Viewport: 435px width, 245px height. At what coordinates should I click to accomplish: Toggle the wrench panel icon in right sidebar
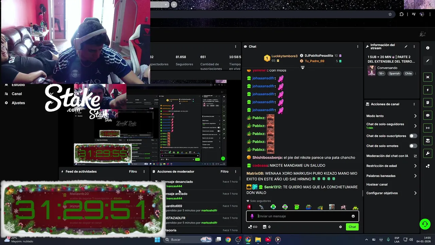(428, 153)
